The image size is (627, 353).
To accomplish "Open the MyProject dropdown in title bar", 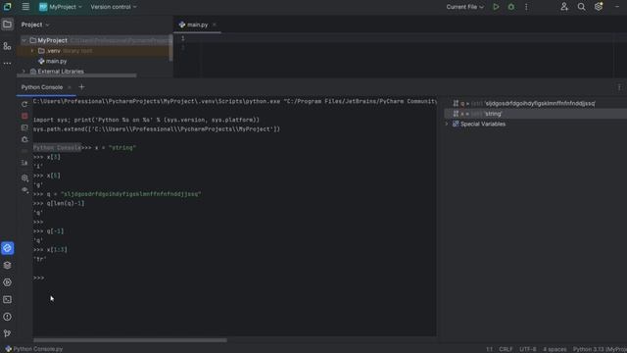I will (x=61, y=7).
